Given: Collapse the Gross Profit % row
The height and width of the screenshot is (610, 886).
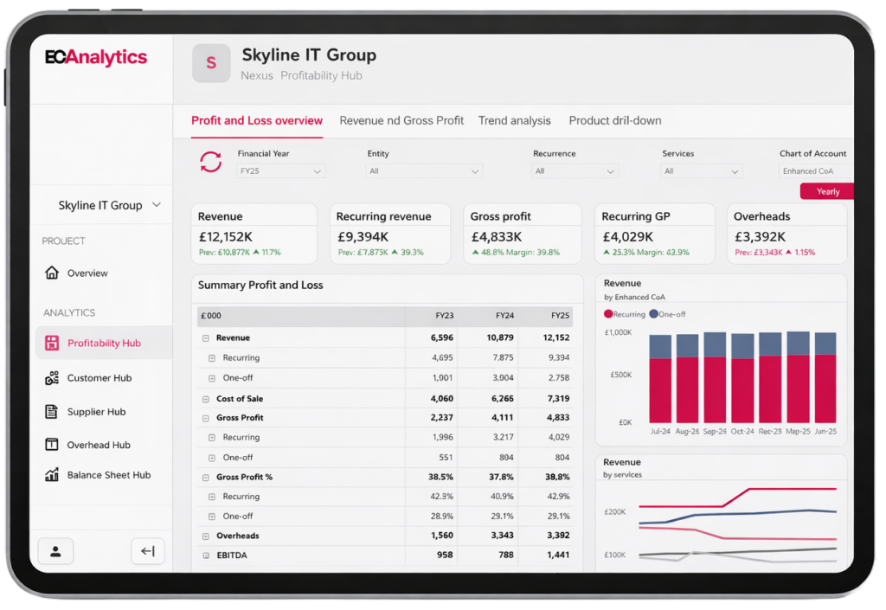Looking at the screenshot, I should [x=206, y=478].
